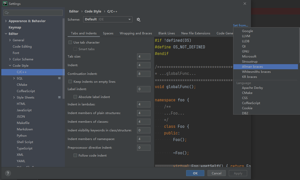Click the search magnifier icon
The image size is (300, 180).
pos(7,13)
